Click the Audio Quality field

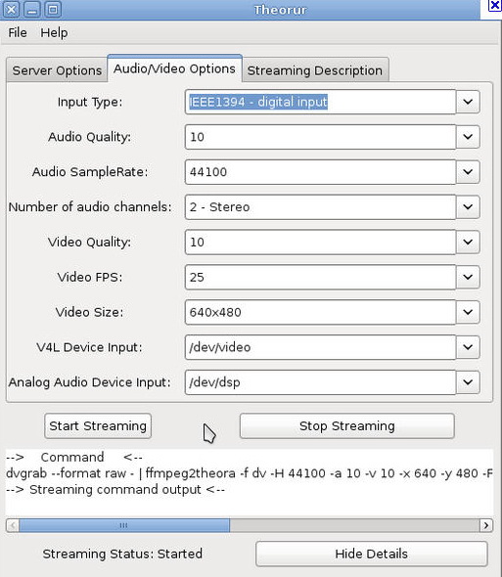click(x=320, y=137)
